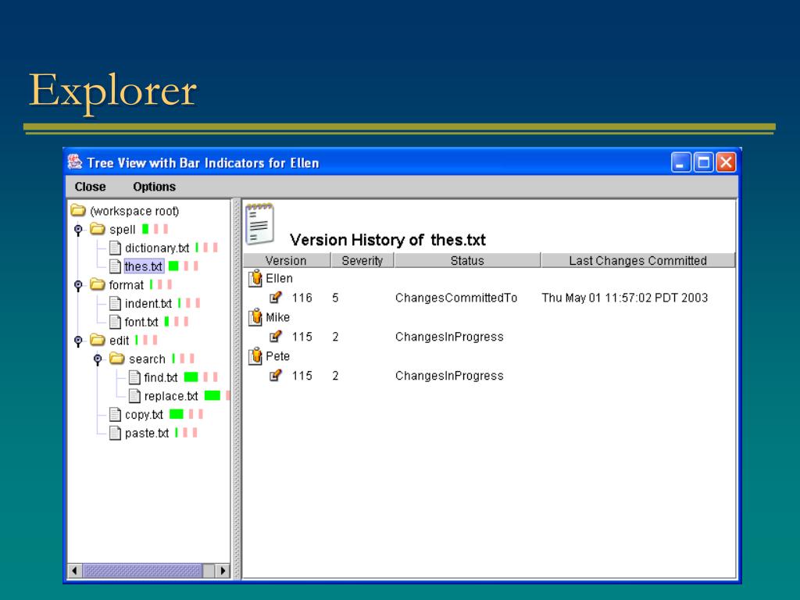Screen dimensions: 800x600
Task: Select the format folder label
Action: (127, 284)
